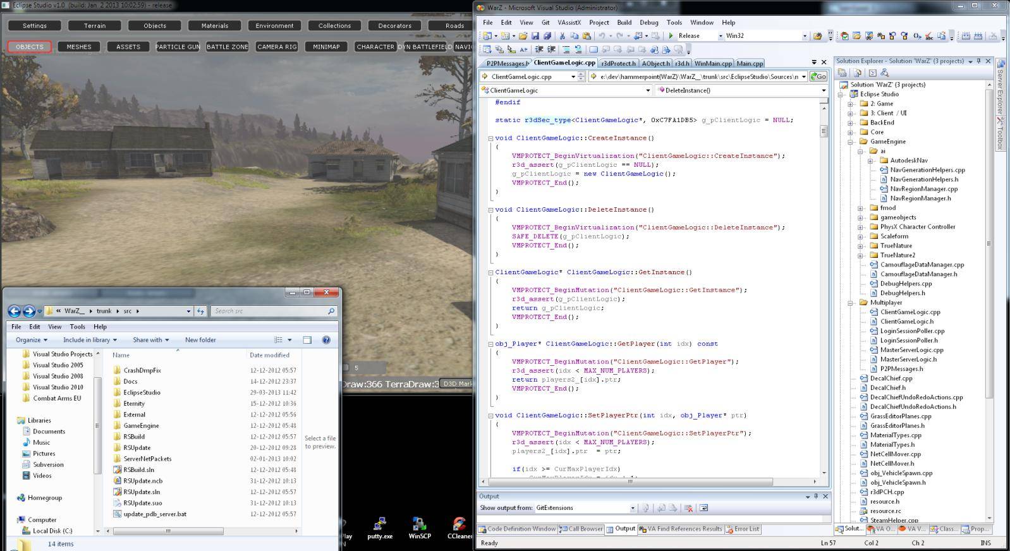Open Build menu in Visual Studio
1010x551 pixels.
coord(624,22)
